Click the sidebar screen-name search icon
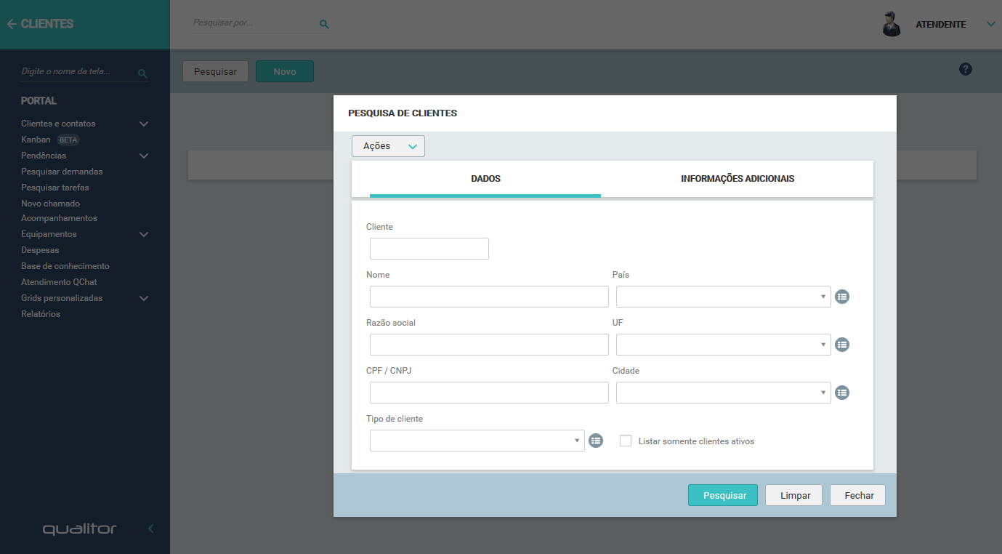This screenshot has height=554, width=1002. click(x=142, y=73)
